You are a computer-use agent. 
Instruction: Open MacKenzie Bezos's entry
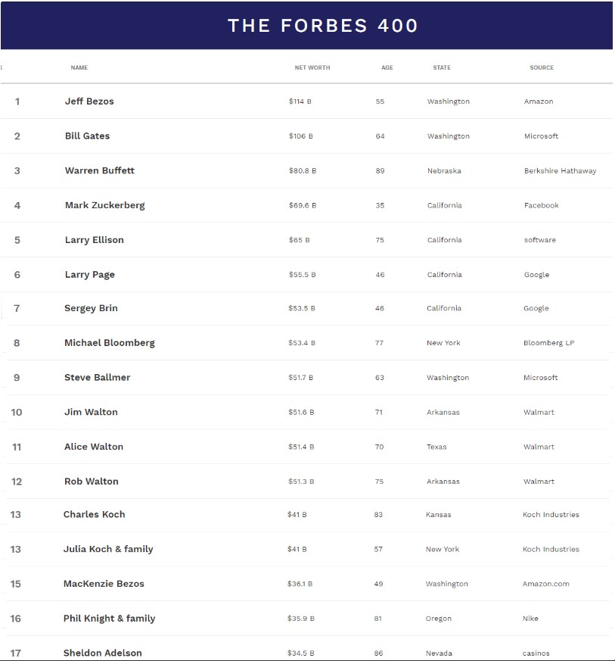104,584
